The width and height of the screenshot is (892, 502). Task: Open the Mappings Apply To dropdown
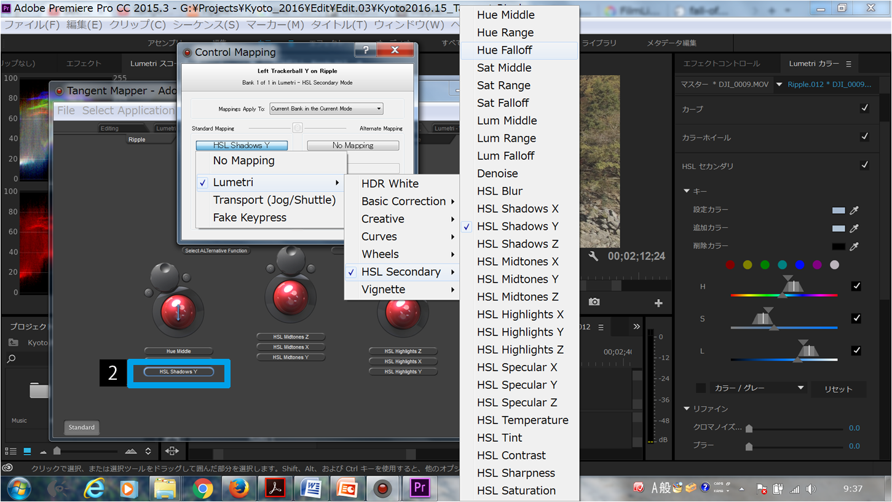pos(326,109)
